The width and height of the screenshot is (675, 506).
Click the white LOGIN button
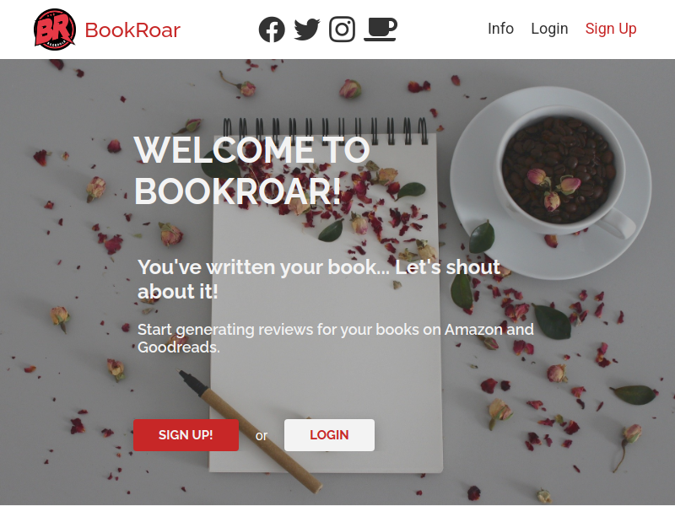click(329, 435)
